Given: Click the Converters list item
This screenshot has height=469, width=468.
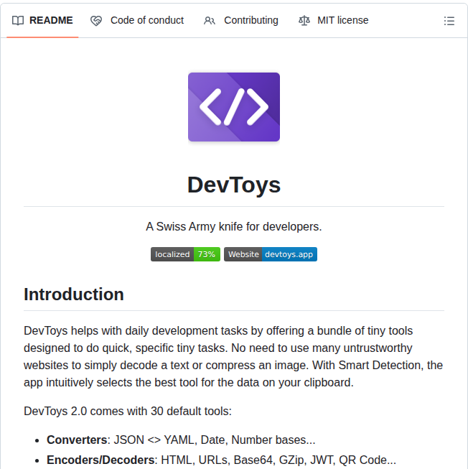Looking at the screenshot, I should tap(181, 440).
